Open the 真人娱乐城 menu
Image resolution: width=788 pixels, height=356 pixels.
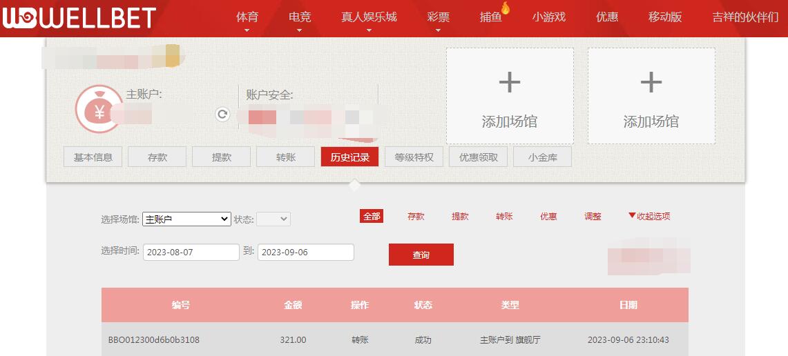tap(369, 17)
